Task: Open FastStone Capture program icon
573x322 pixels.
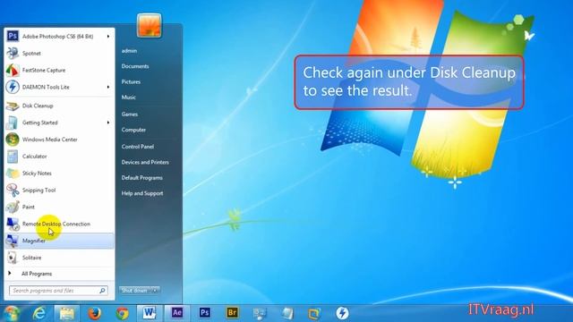Action: click(12, 70)
